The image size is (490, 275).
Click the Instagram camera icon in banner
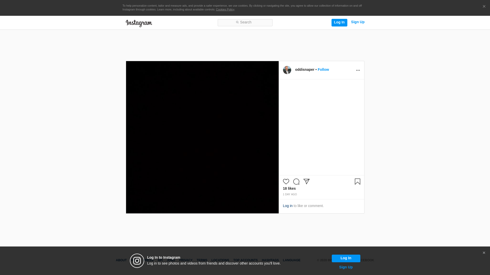(x=137, y=261)
